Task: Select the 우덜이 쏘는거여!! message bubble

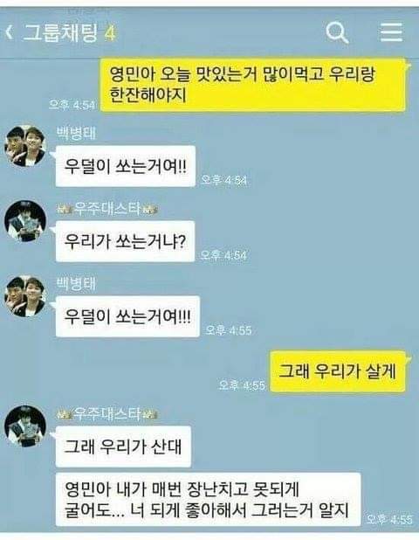Action: tap(126, 166)
